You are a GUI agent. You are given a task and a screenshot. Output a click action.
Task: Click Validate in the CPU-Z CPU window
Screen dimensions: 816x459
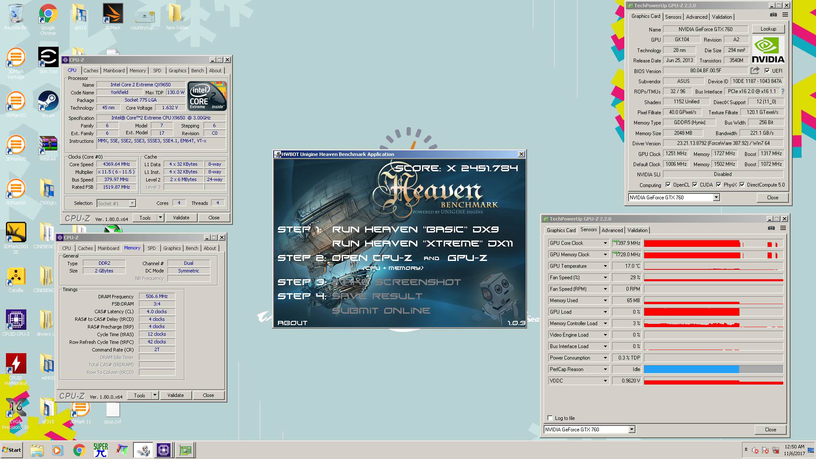(x=181, y=218)
